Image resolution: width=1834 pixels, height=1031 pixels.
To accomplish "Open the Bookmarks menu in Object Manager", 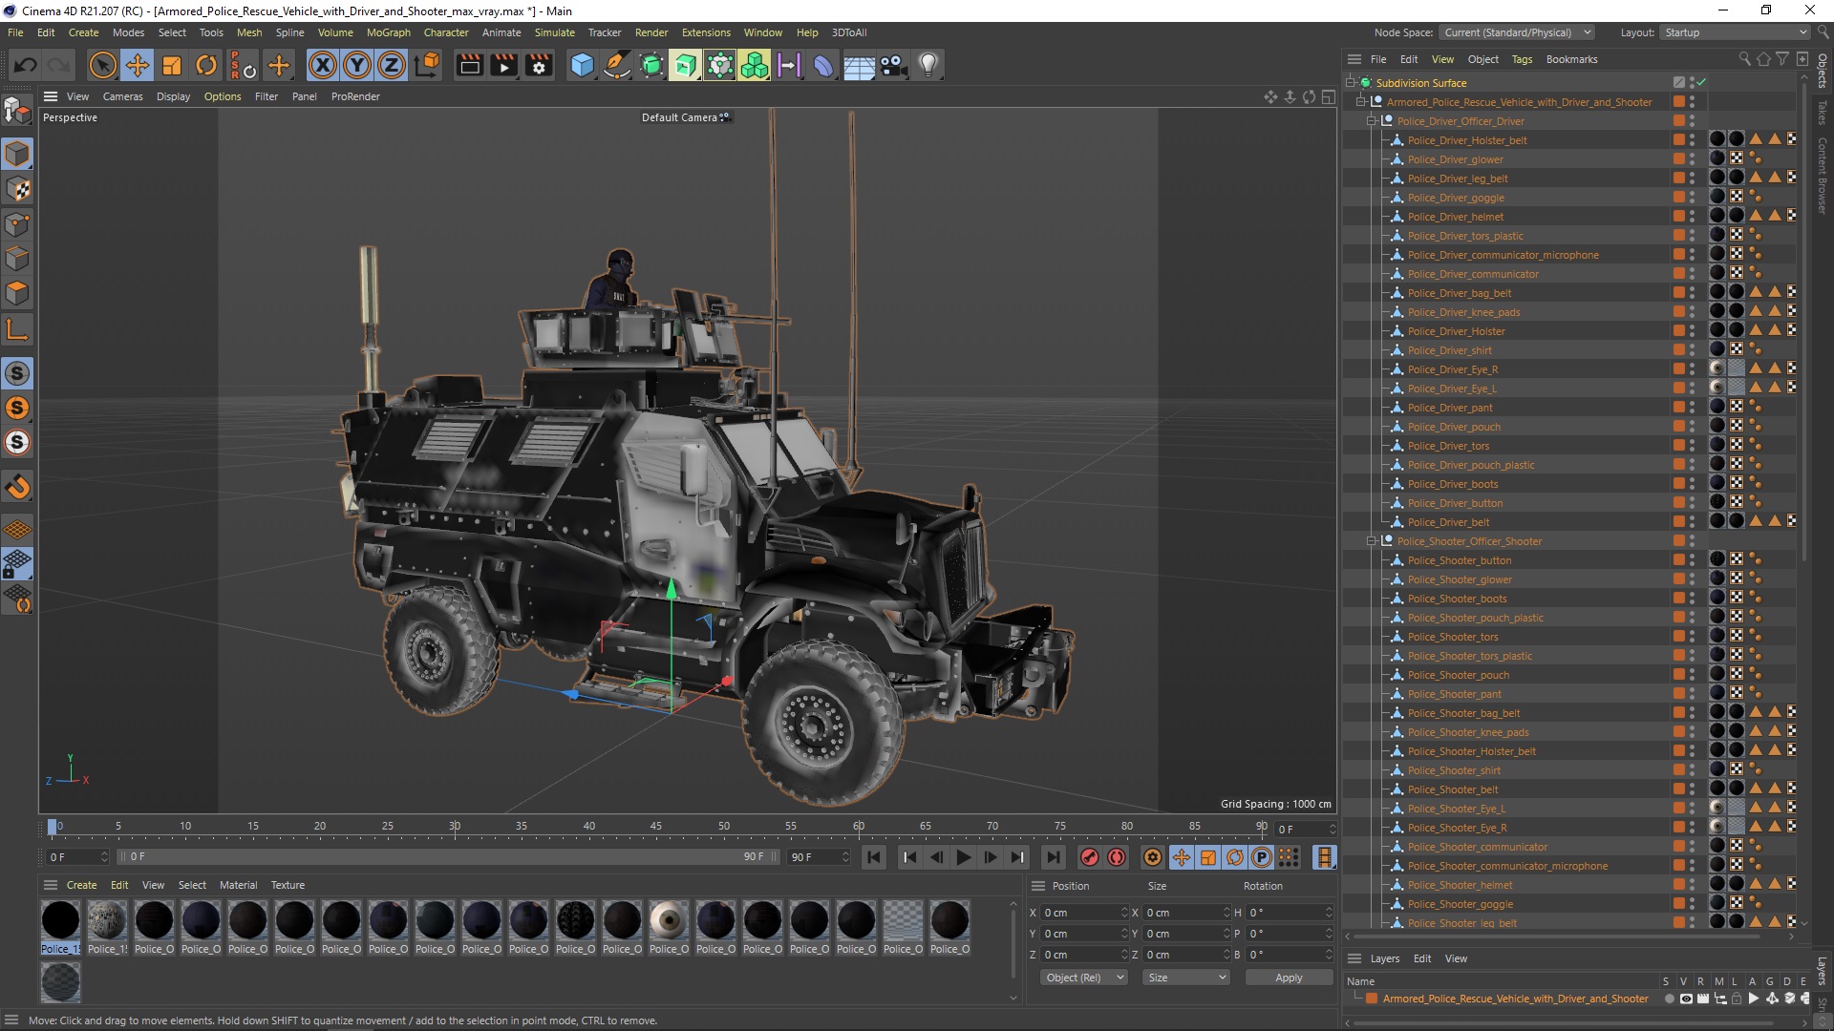I will tap(1571, 59).
